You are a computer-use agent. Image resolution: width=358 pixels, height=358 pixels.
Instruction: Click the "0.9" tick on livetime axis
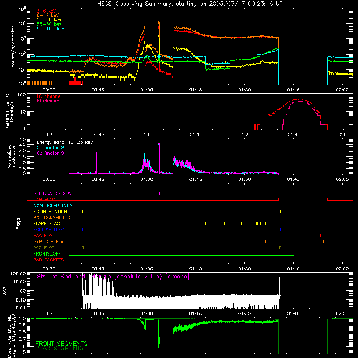tap(22, 324)
